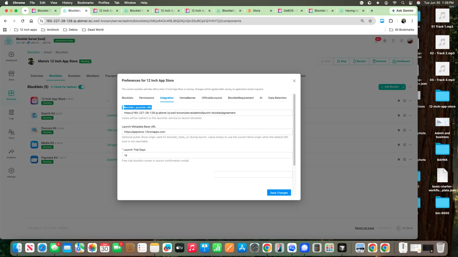The width and height of the screenshot is (458, 257).
Task: Click the Add Blocklet button
Action: [390, 87]
